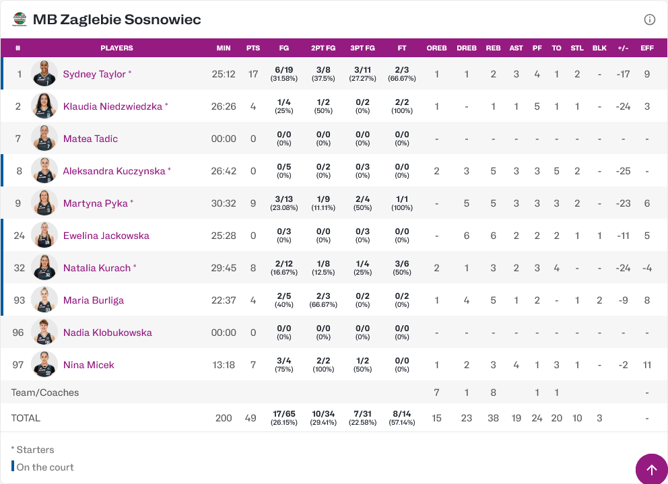Visit Natalia Kurach's player page
Image resolution: width=668 pixels, height=484 pixels.
[x=96, y=268]
